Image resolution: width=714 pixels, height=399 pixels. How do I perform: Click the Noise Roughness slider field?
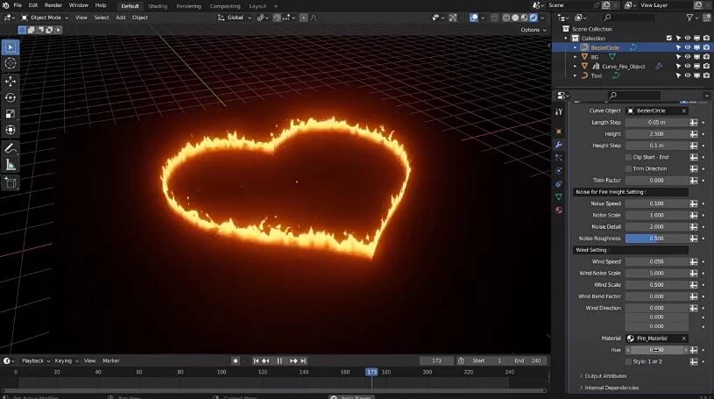656,239
